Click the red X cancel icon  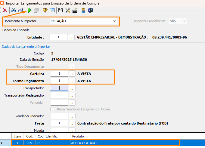point(5,10)
